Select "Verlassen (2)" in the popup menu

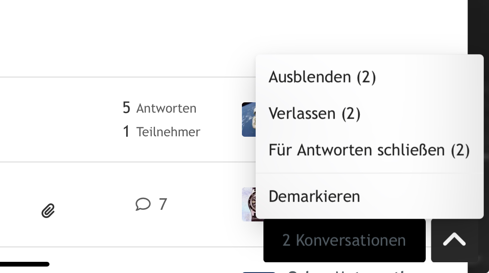pos(314,113)
